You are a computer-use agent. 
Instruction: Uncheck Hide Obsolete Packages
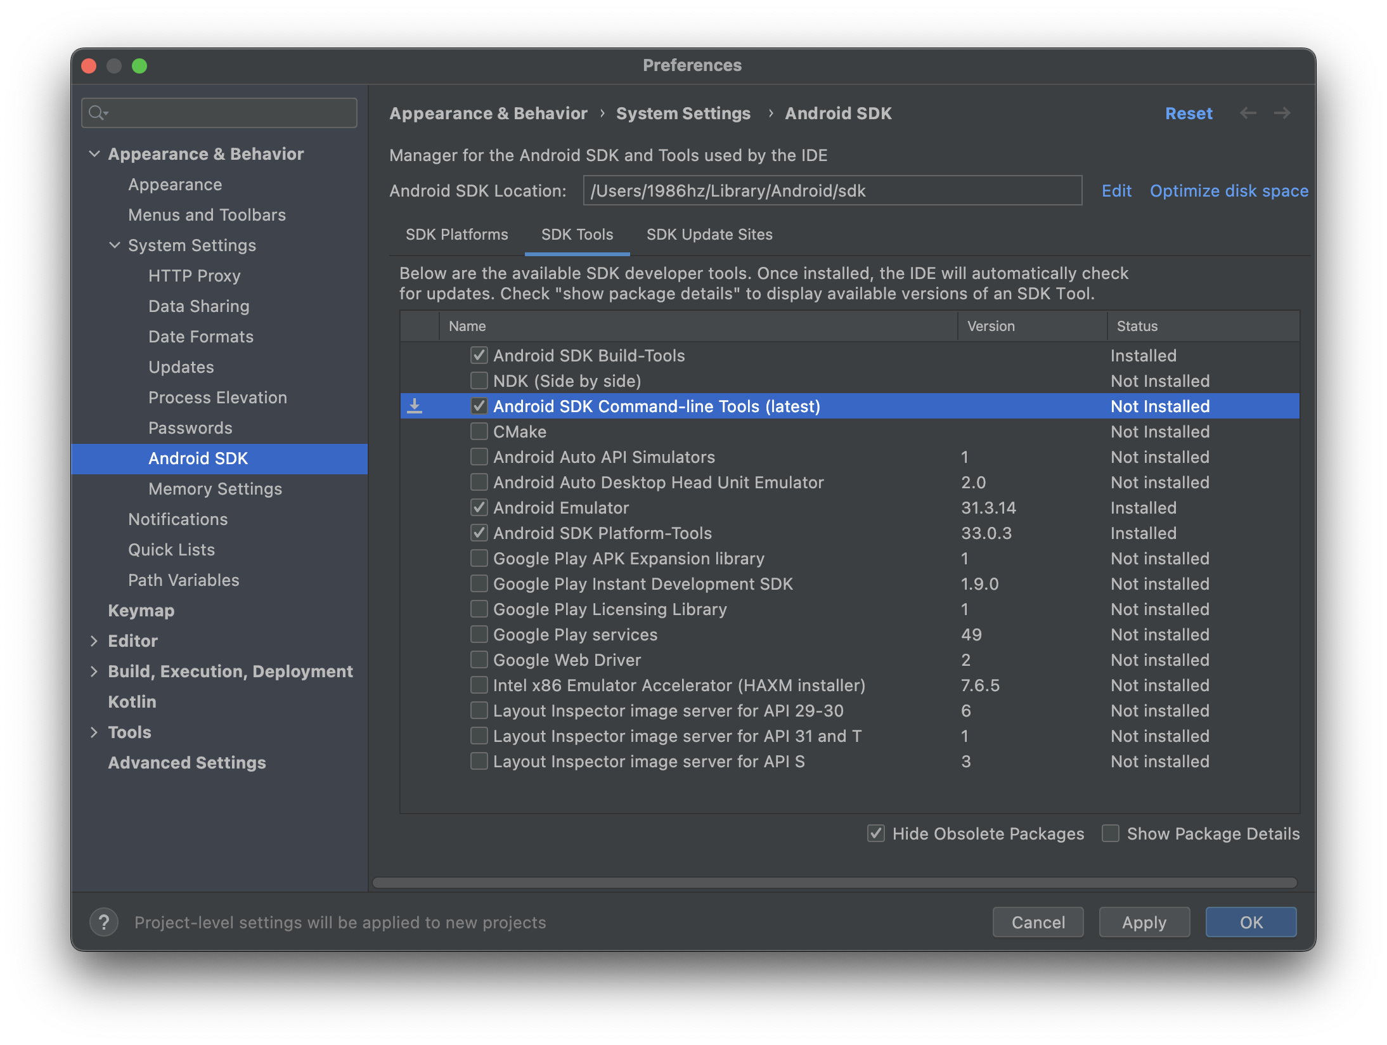point(876,833)
